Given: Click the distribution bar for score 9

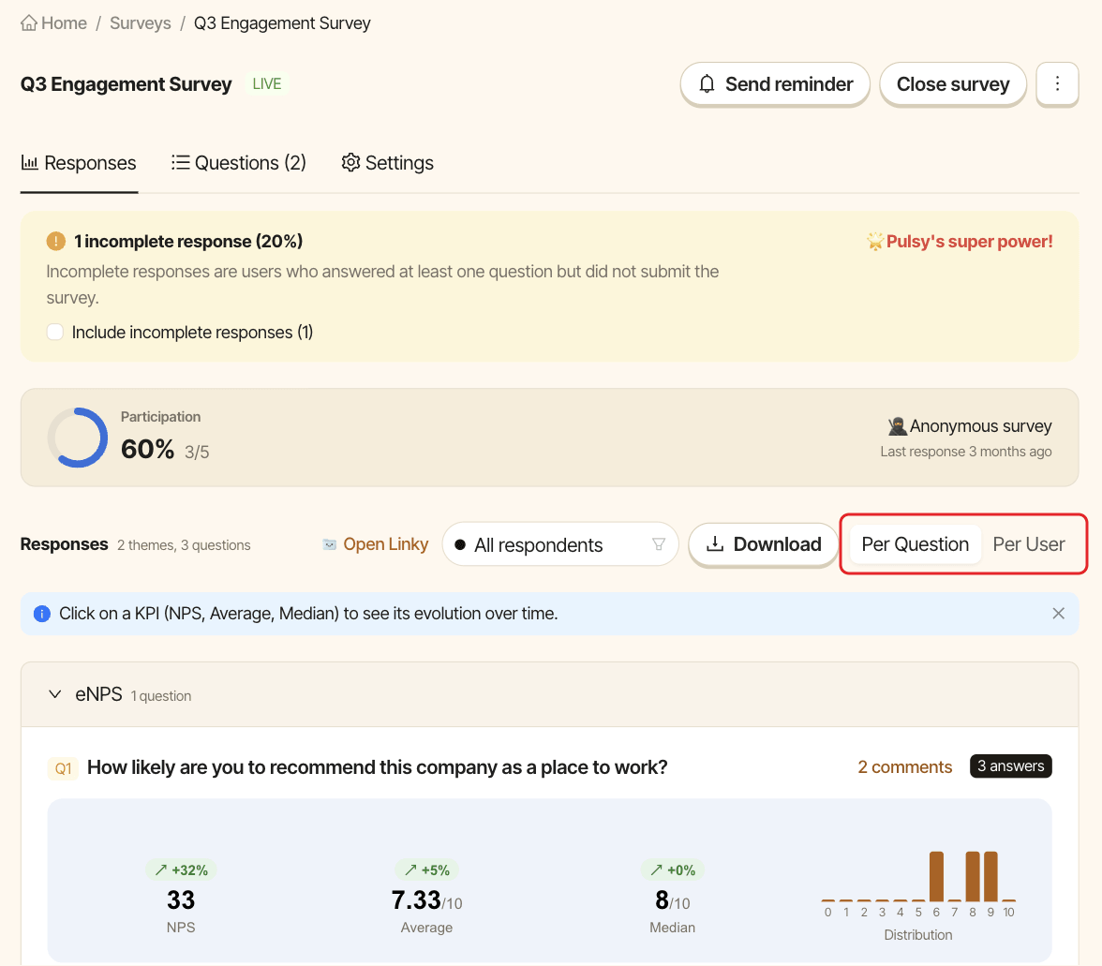Looking at the screenshot, I should click(x=991, y=876).
